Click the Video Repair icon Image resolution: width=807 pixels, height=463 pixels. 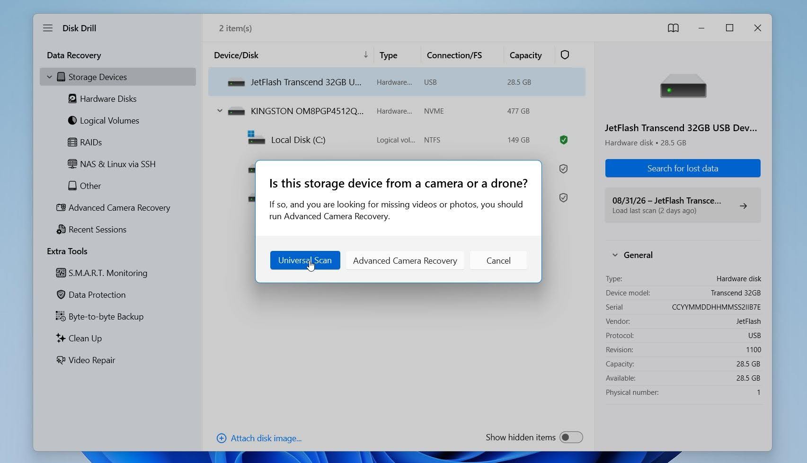(61, 360)
